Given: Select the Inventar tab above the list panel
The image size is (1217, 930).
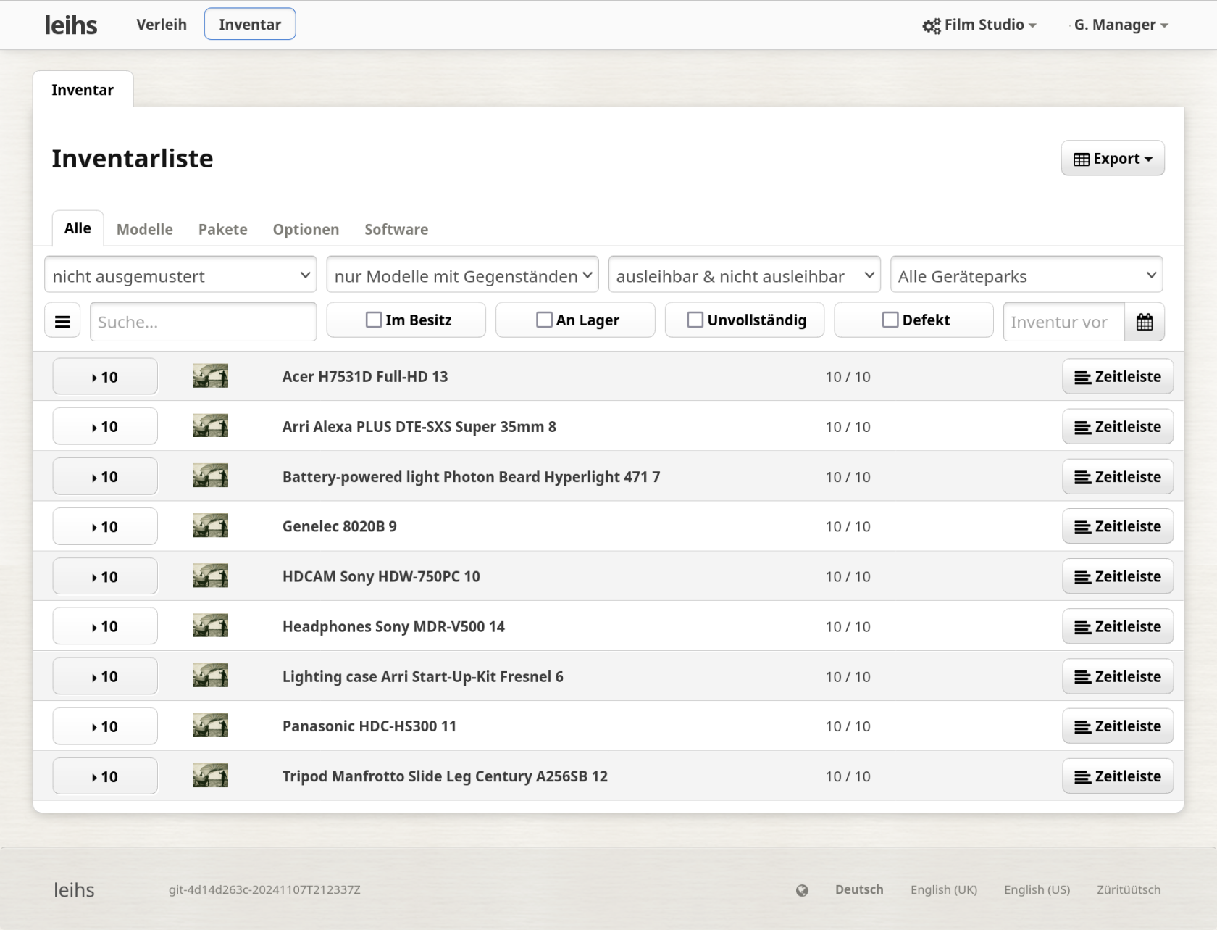Looking at the screenshot, I should [x=83, y=90].
